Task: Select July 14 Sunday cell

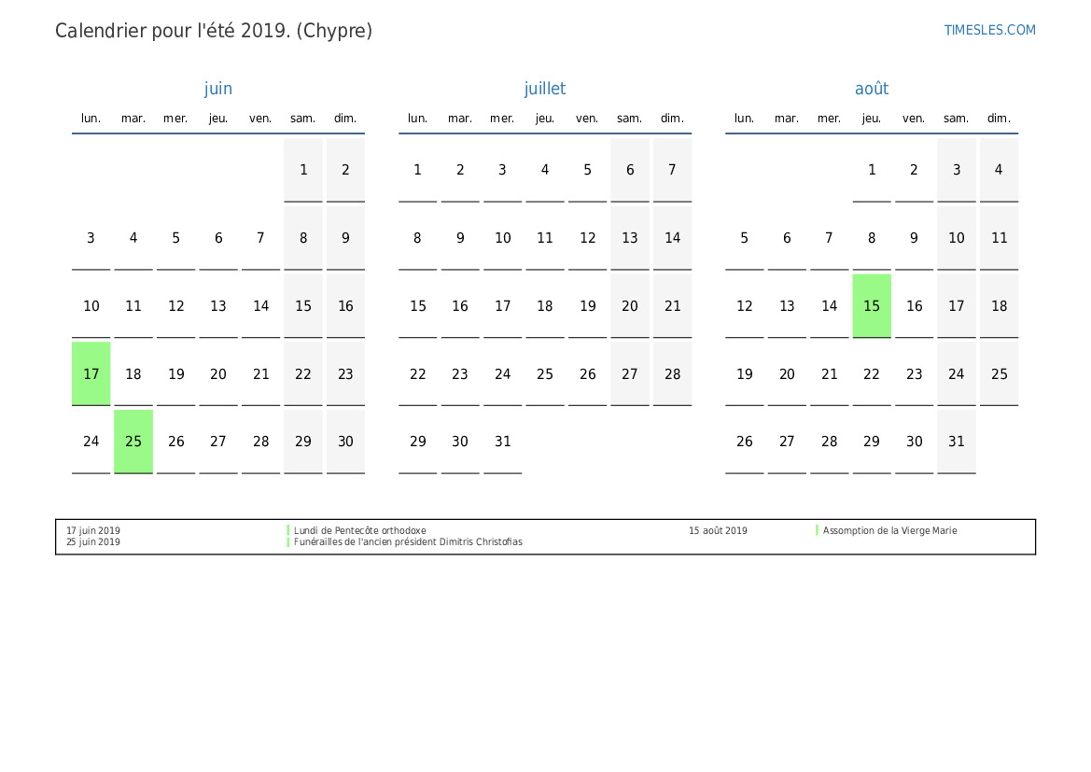Action: [673, 238]
